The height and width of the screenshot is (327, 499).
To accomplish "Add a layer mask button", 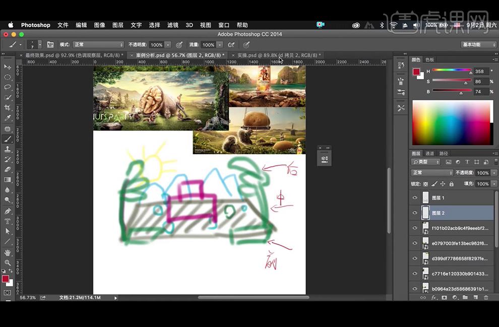I will pyautogui.click(x=444, y=297).
